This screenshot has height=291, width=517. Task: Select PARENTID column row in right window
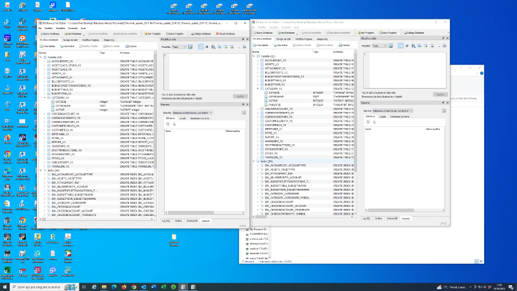point(303,105)
